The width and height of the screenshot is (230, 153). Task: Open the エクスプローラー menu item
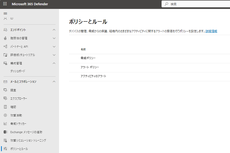[19, 99]
